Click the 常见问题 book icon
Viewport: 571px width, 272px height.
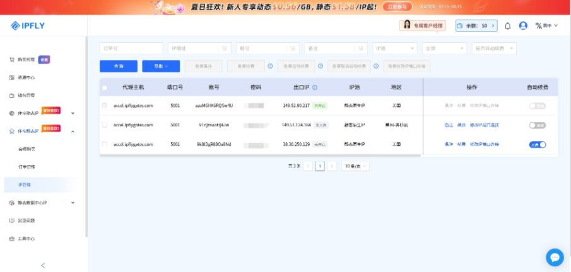coord(11,221)
